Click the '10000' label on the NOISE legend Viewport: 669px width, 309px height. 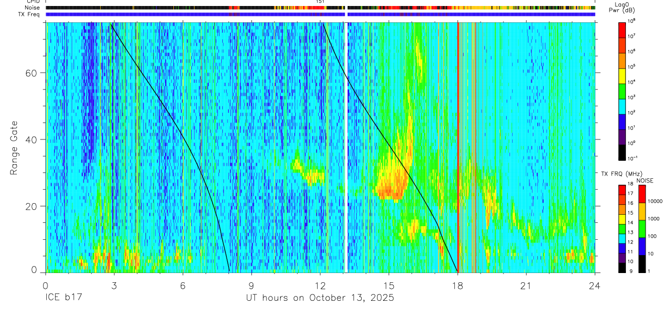[x=656, y=202]
